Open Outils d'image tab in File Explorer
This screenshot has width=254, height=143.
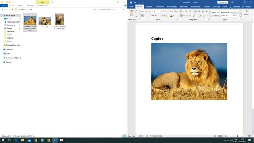click(42, 6)
